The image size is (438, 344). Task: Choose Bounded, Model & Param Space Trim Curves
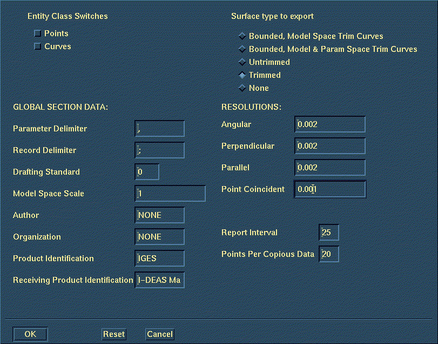pyautogui.click(x=242, y=49)
